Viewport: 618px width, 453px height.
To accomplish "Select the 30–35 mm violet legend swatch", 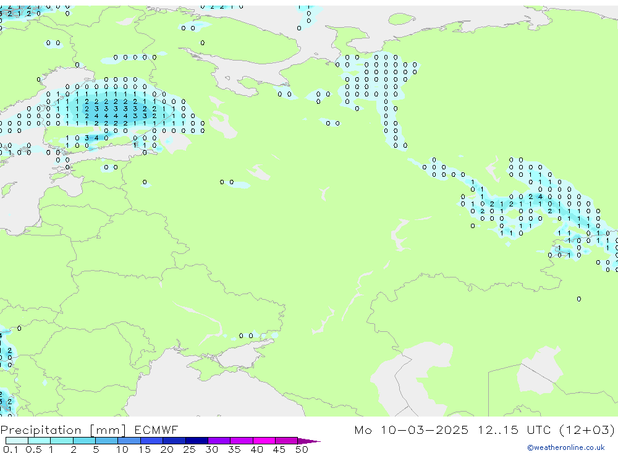I will coord(219,441).
